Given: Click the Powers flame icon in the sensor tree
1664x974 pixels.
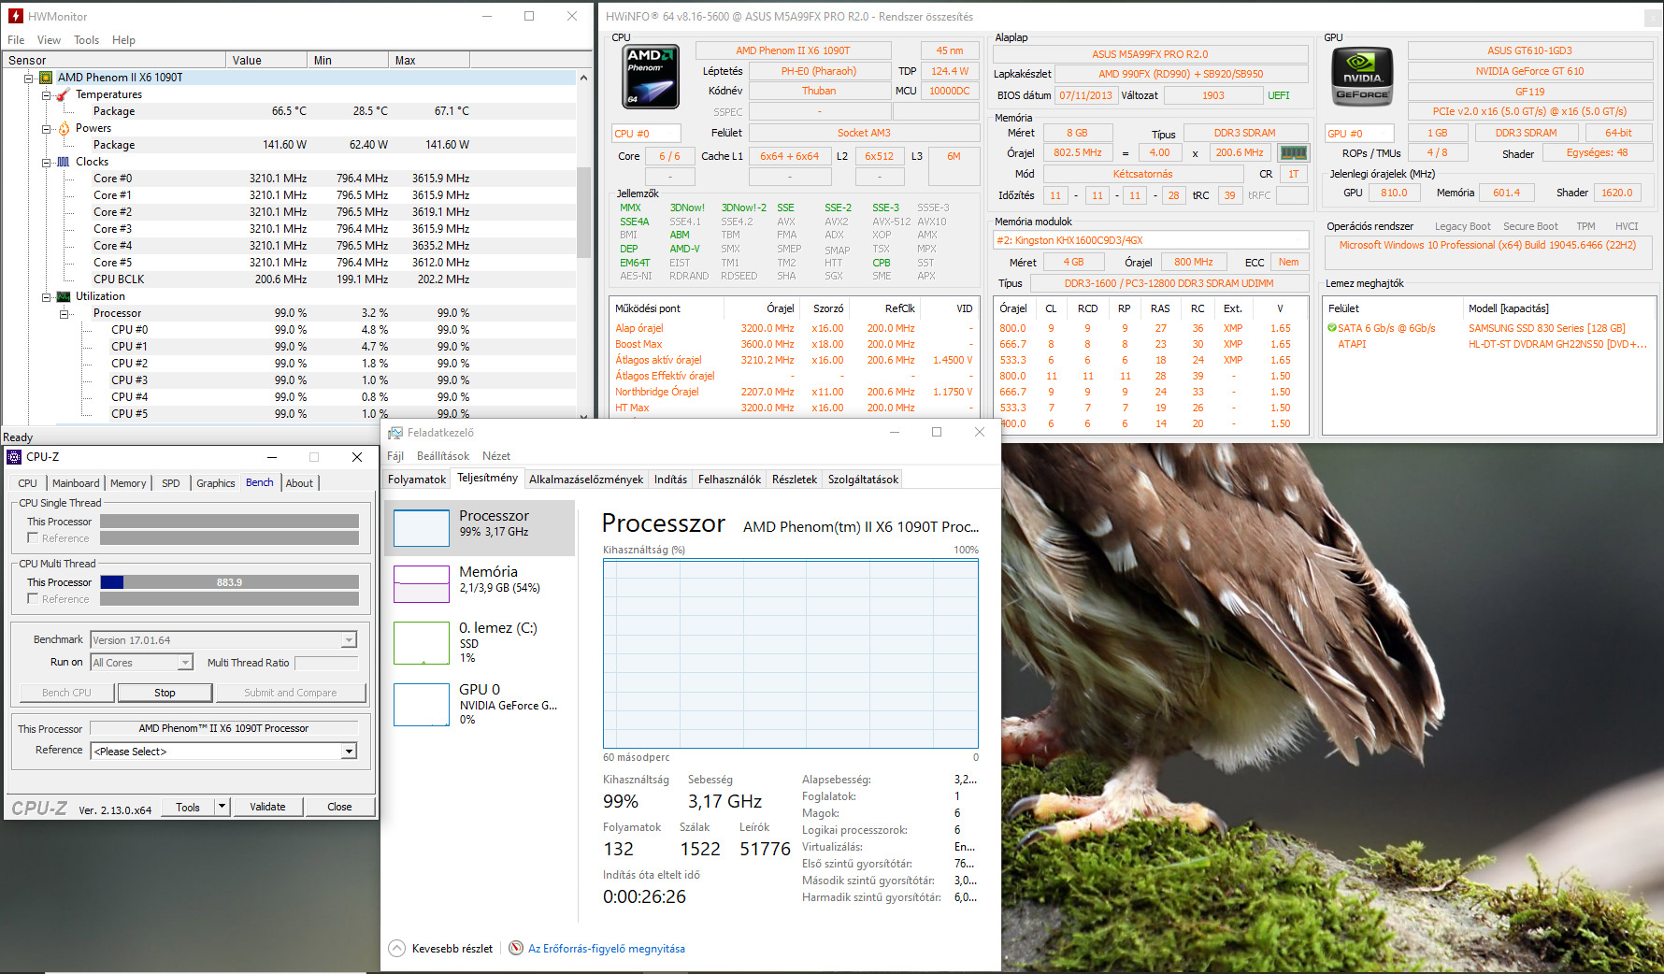Looking at the screenshot, I should [x=64, y=128].
